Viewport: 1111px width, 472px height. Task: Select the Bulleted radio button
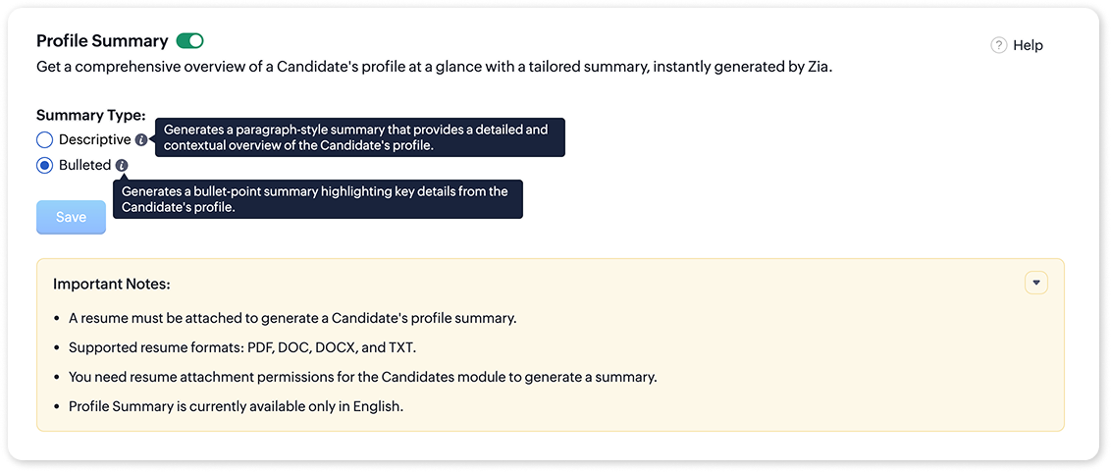pyautogui.click(x=44, y=165)
